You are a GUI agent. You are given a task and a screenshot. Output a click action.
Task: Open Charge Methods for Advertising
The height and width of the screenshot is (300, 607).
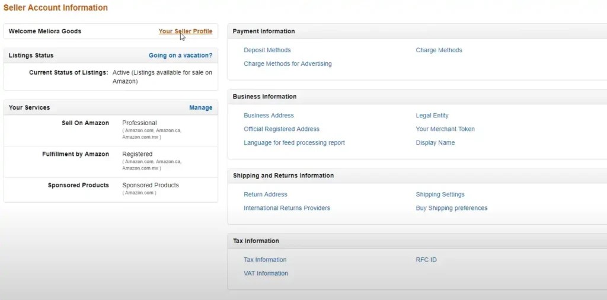coord(287,63)
